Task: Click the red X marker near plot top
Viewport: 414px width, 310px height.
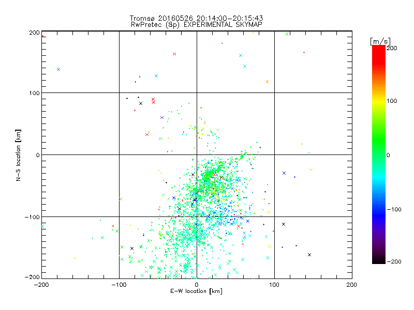Action: tap(174, 54)
